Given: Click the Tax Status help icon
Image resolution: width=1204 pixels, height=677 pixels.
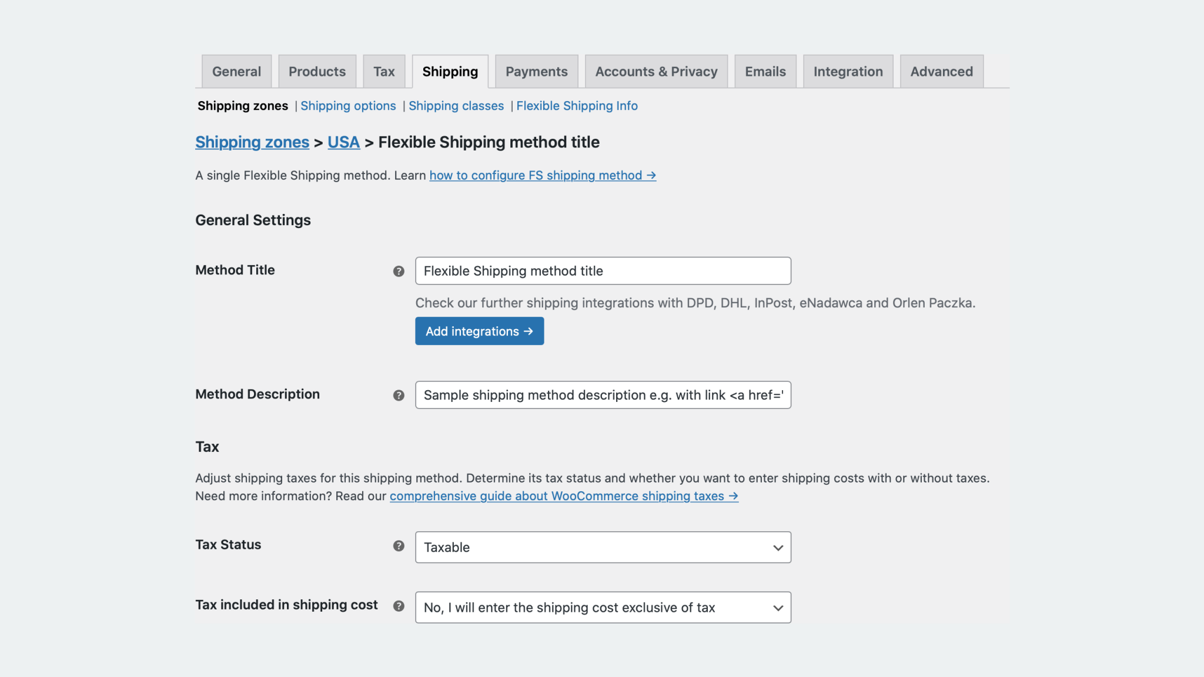Looking at the screenshot, I should tap(399, 546).
